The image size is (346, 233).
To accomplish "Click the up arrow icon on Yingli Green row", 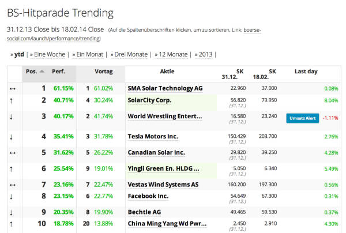I will (12, 169).
